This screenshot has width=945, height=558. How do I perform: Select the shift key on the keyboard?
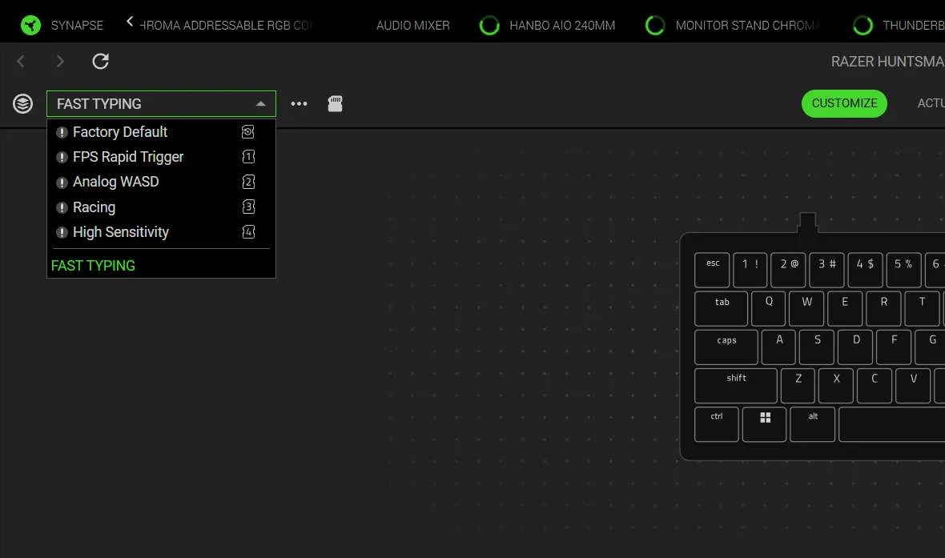point(736,386)
